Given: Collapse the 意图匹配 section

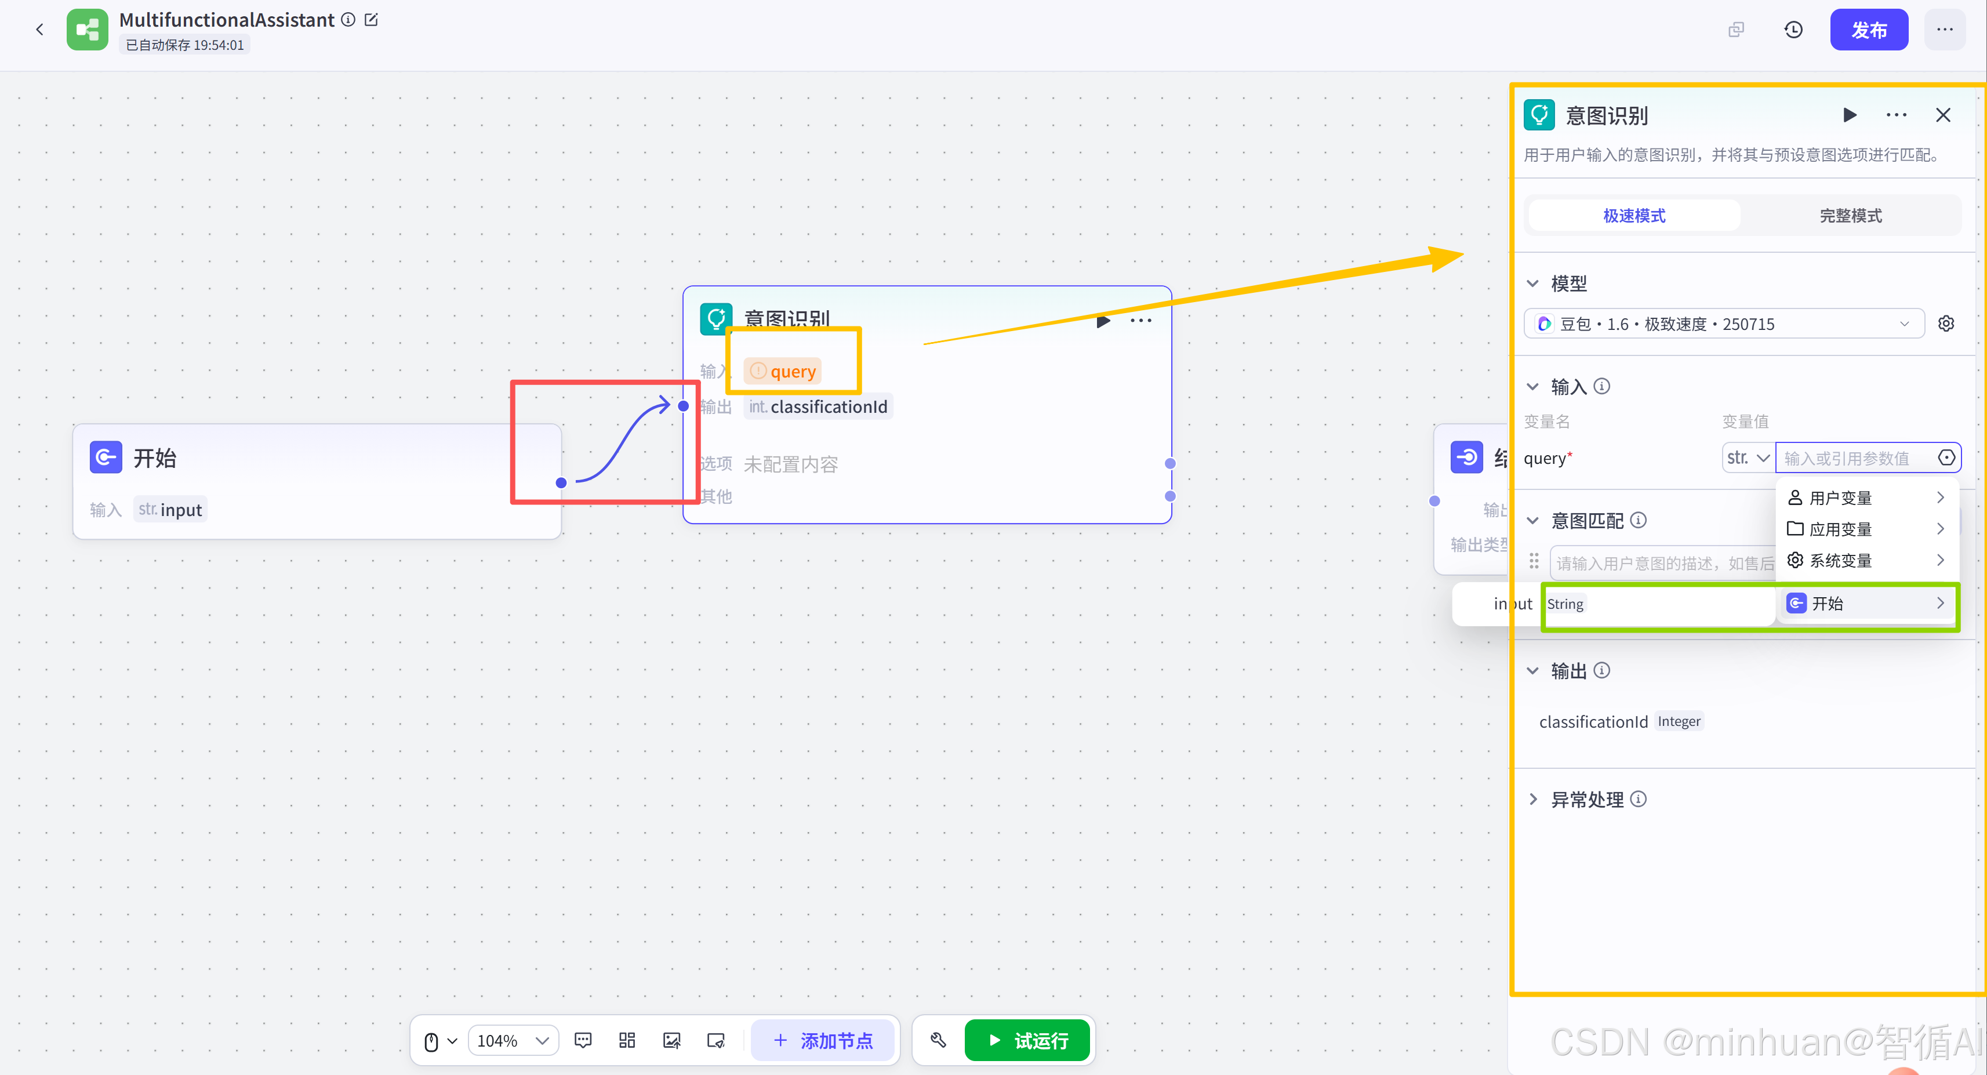Looking at the screenshot, I should click(1532, 521).
